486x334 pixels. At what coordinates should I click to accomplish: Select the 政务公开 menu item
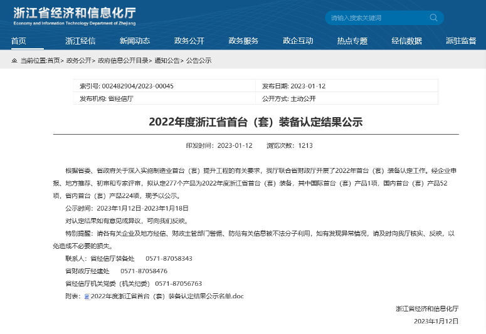(x=189, y=41)
